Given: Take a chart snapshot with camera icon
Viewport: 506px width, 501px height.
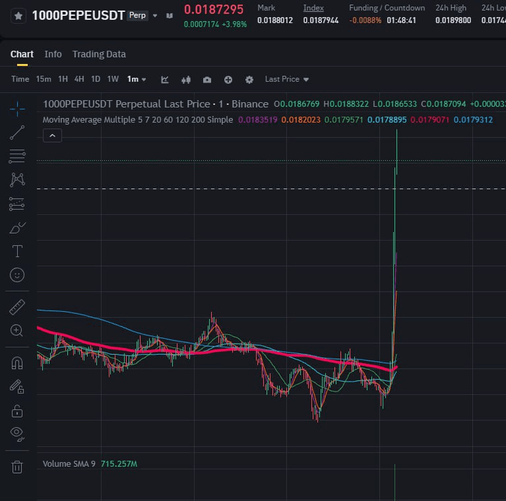Looking at the screenshot, I should (x=207, y=80).
